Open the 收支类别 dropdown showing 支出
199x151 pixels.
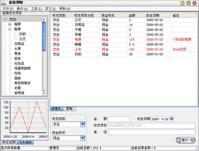(82, 124)
